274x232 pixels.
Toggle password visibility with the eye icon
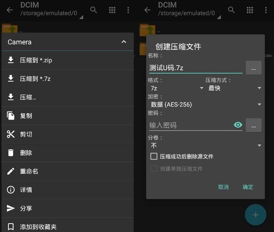(x=238, y=125)
